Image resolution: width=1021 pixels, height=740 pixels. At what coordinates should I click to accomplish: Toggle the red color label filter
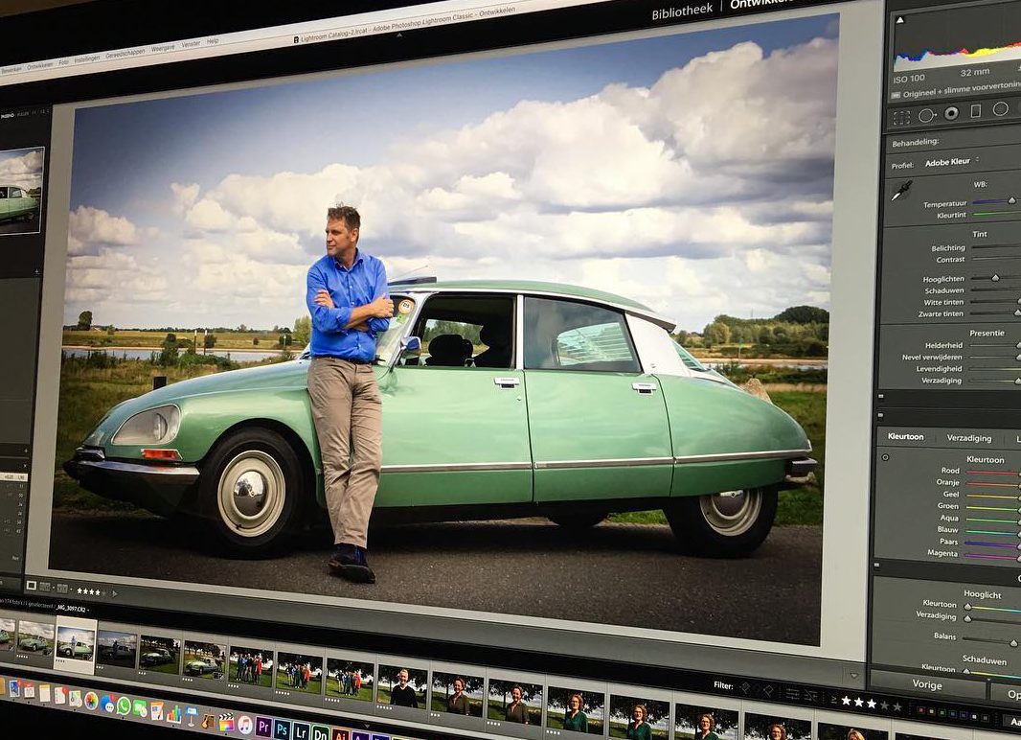coord(921,708)
